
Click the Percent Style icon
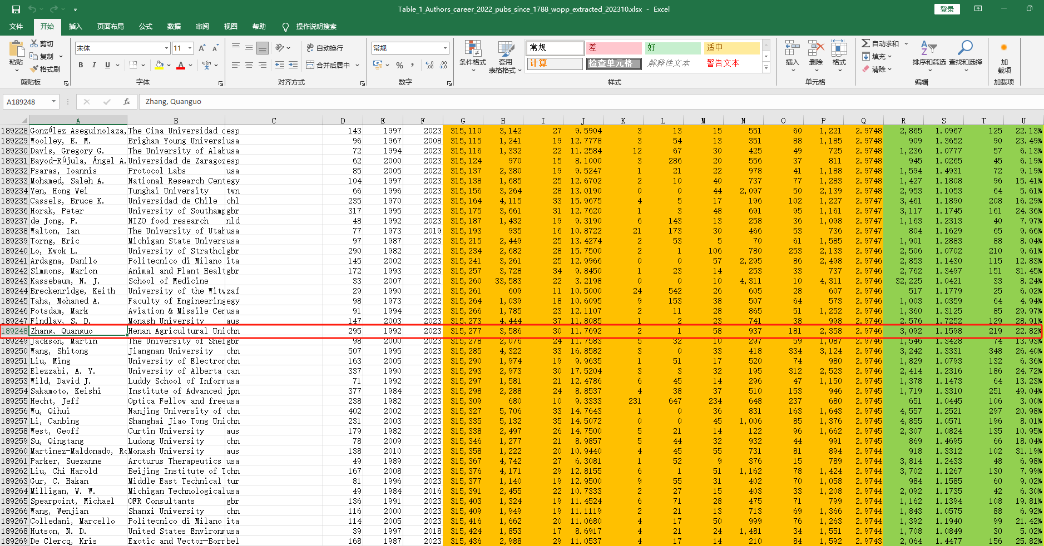click(x=399, y=65)
